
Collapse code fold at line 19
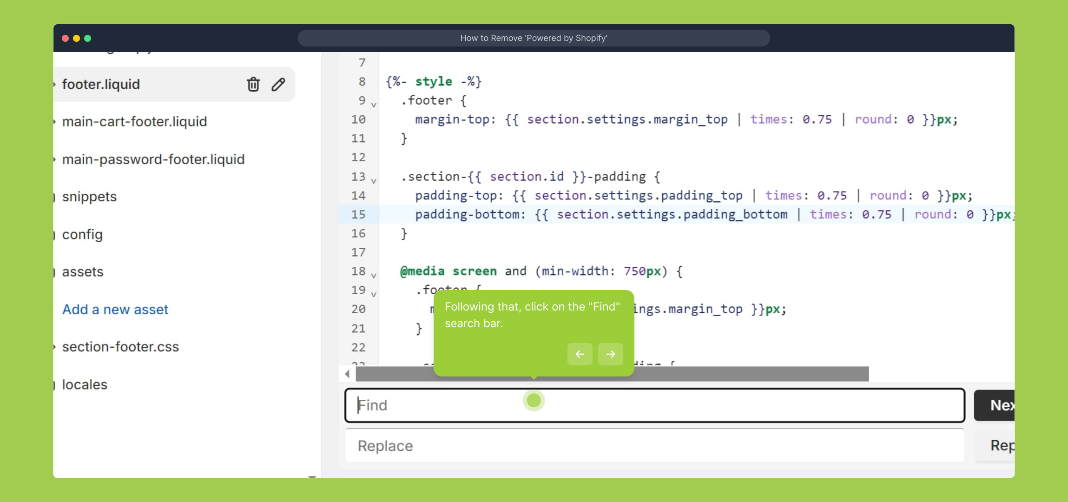(x=374, y=294)
